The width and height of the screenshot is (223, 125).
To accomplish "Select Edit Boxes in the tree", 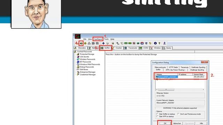I will (84, 69).
